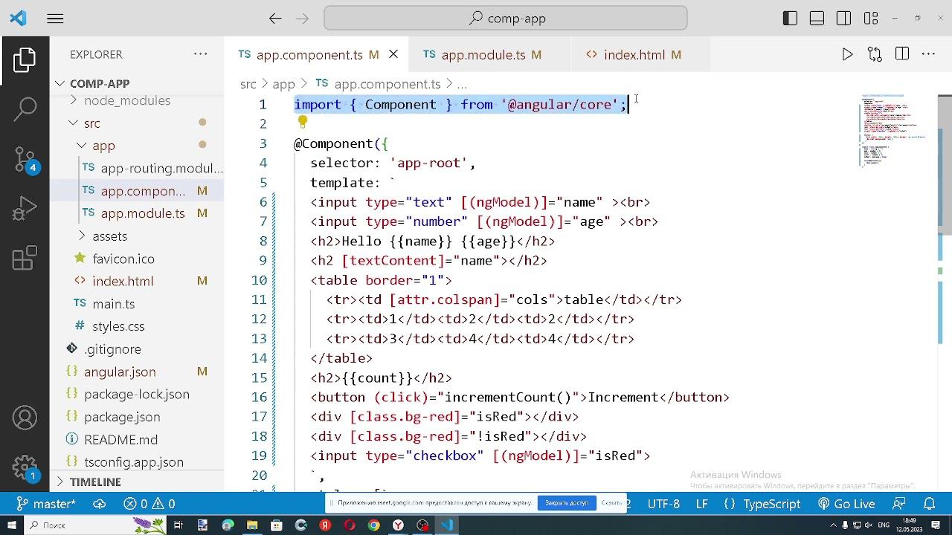Toggle secondary side bar layout icon

843,19
